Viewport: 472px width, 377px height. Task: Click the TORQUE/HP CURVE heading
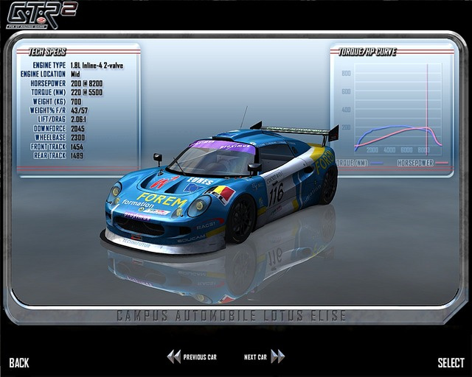click(367, 52)
